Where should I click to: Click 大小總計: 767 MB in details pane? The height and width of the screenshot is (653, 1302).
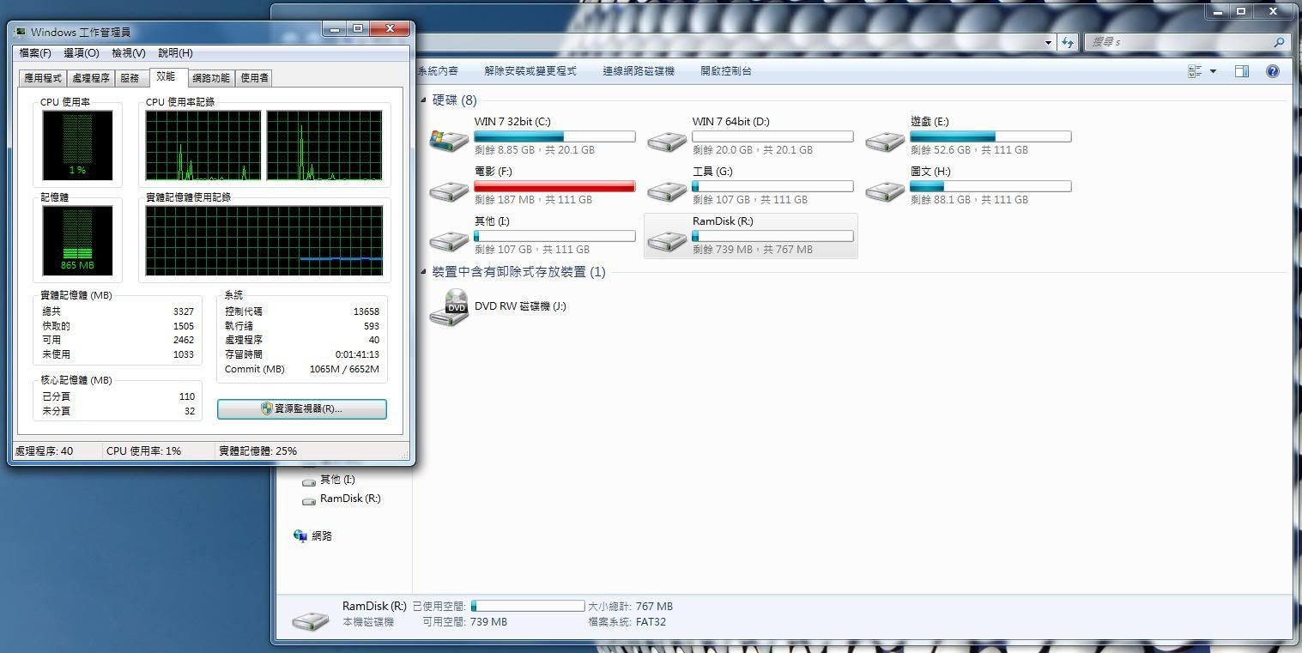coord(630,606)
